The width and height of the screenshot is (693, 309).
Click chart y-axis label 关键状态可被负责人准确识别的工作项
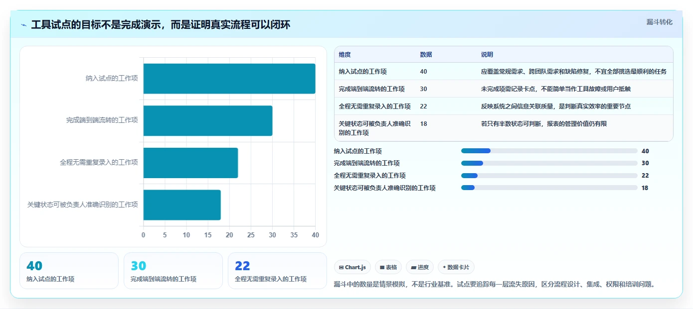point(83,205)
